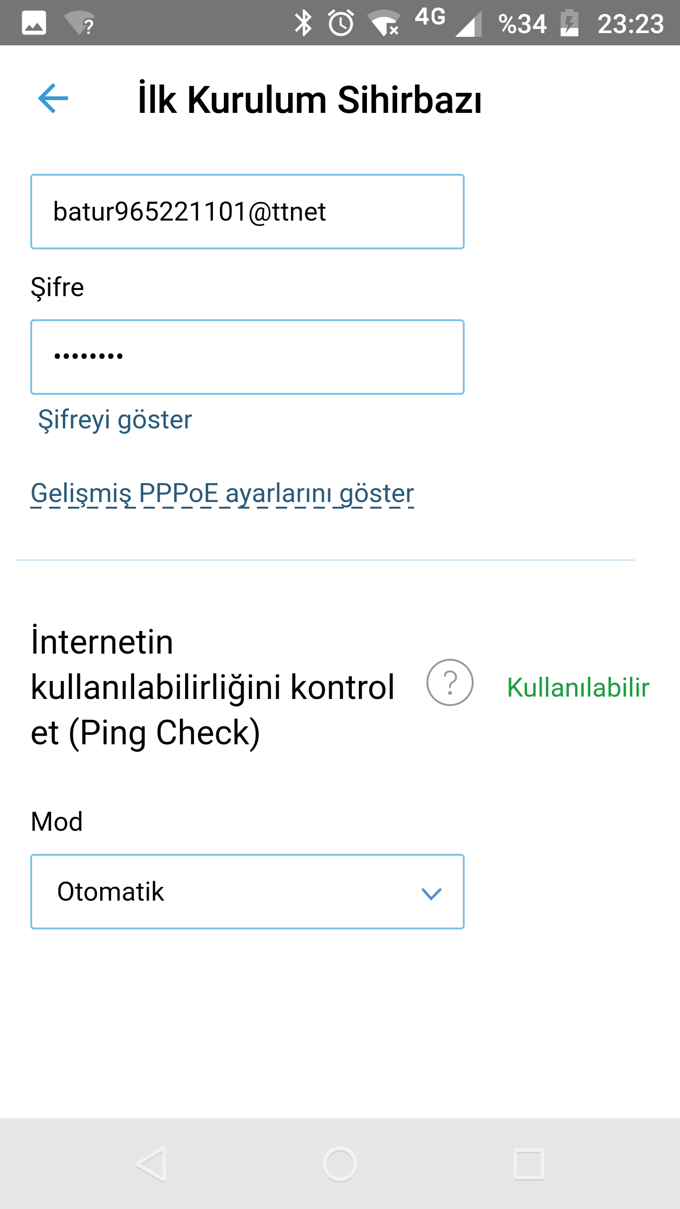Click the chevron arrow in Mod selector

point(431,893)
